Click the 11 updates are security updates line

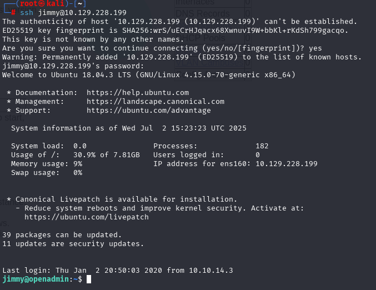point(73,244)
